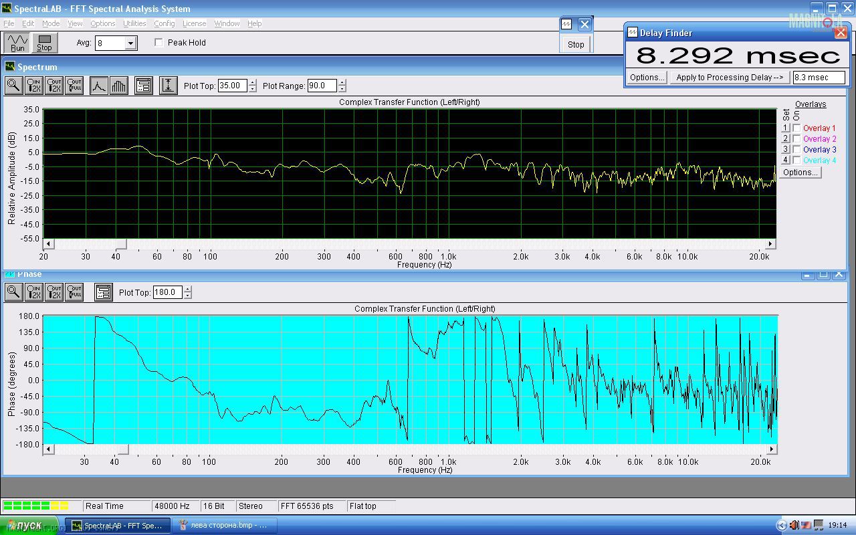Open the Windows Start (пуск) button
856x535 pixels.
pos(29,525)
